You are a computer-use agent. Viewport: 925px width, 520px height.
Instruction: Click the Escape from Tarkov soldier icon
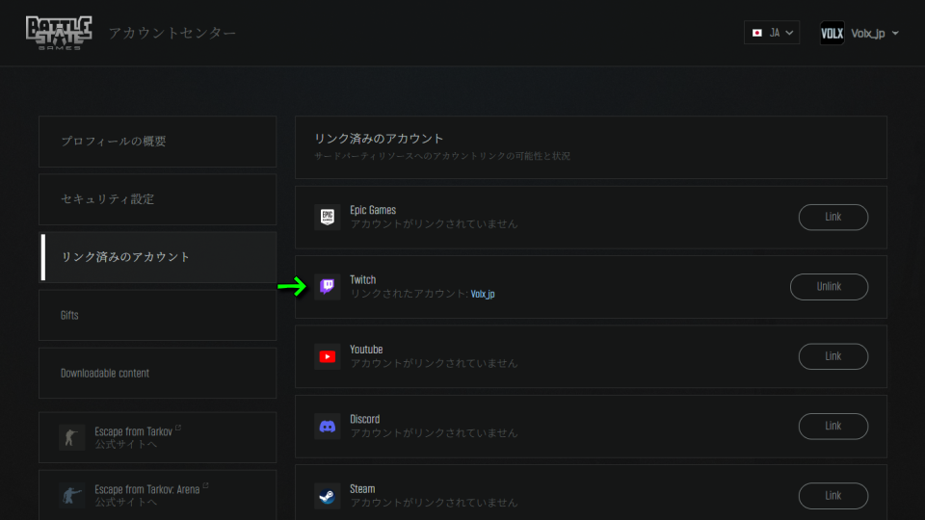(x=71, y=437)
